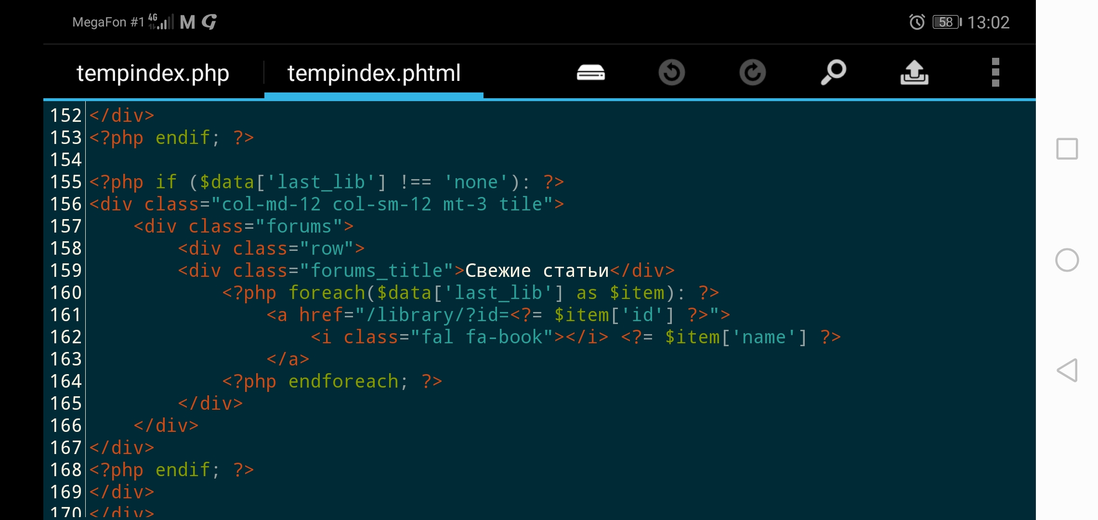The height and width of the screenshot is (520, 1098).
Task: Switch to tempindex.php tab
Action: point(153,73)
